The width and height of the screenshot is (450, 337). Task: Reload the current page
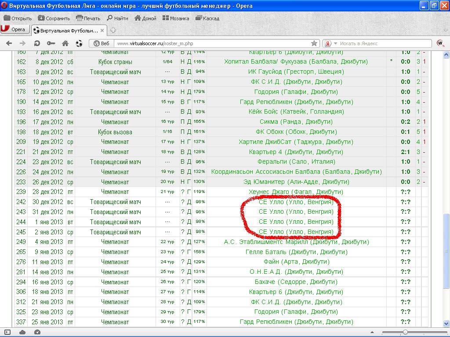click(x=37, y=43)
